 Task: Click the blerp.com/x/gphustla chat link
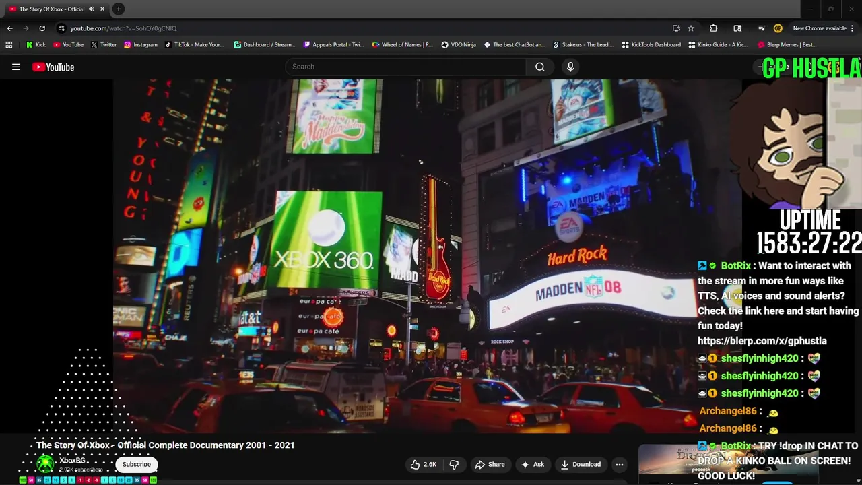click(762, 341)
